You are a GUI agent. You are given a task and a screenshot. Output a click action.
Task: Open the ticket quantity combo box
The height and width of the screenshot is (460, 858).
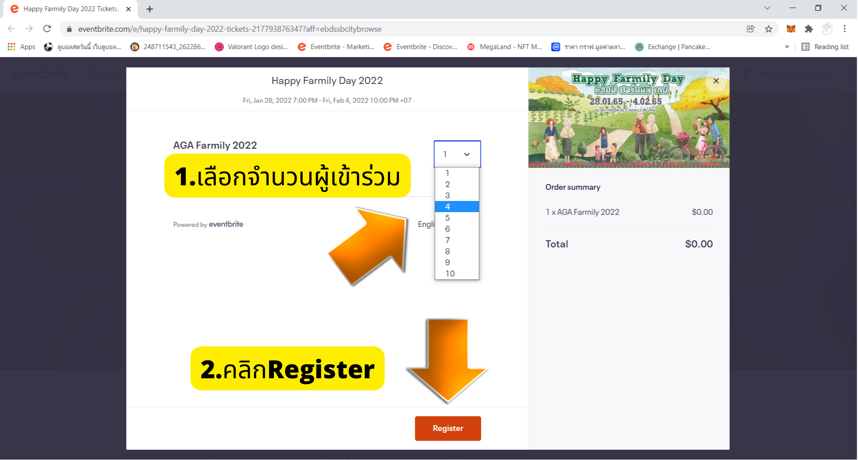point(457,154)
